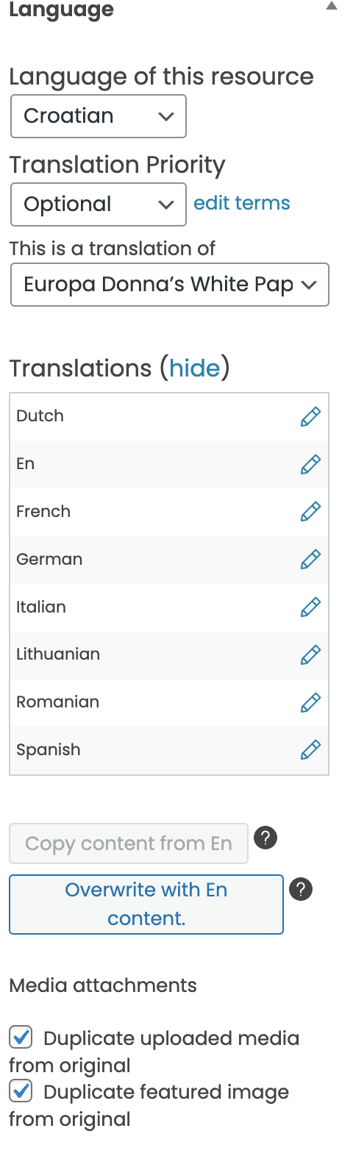Screen dimensions: 353x1156
Task: Edit the Romanian translation pencil icon
Action: [310, 702]
